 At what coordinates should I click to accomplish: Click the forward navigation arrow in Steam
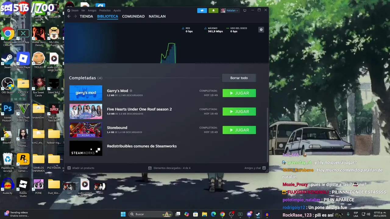tap(75, 16)
